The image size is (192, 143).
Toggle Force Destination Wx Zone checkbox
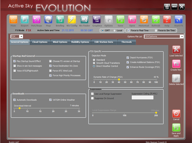[x=50, y=66]
